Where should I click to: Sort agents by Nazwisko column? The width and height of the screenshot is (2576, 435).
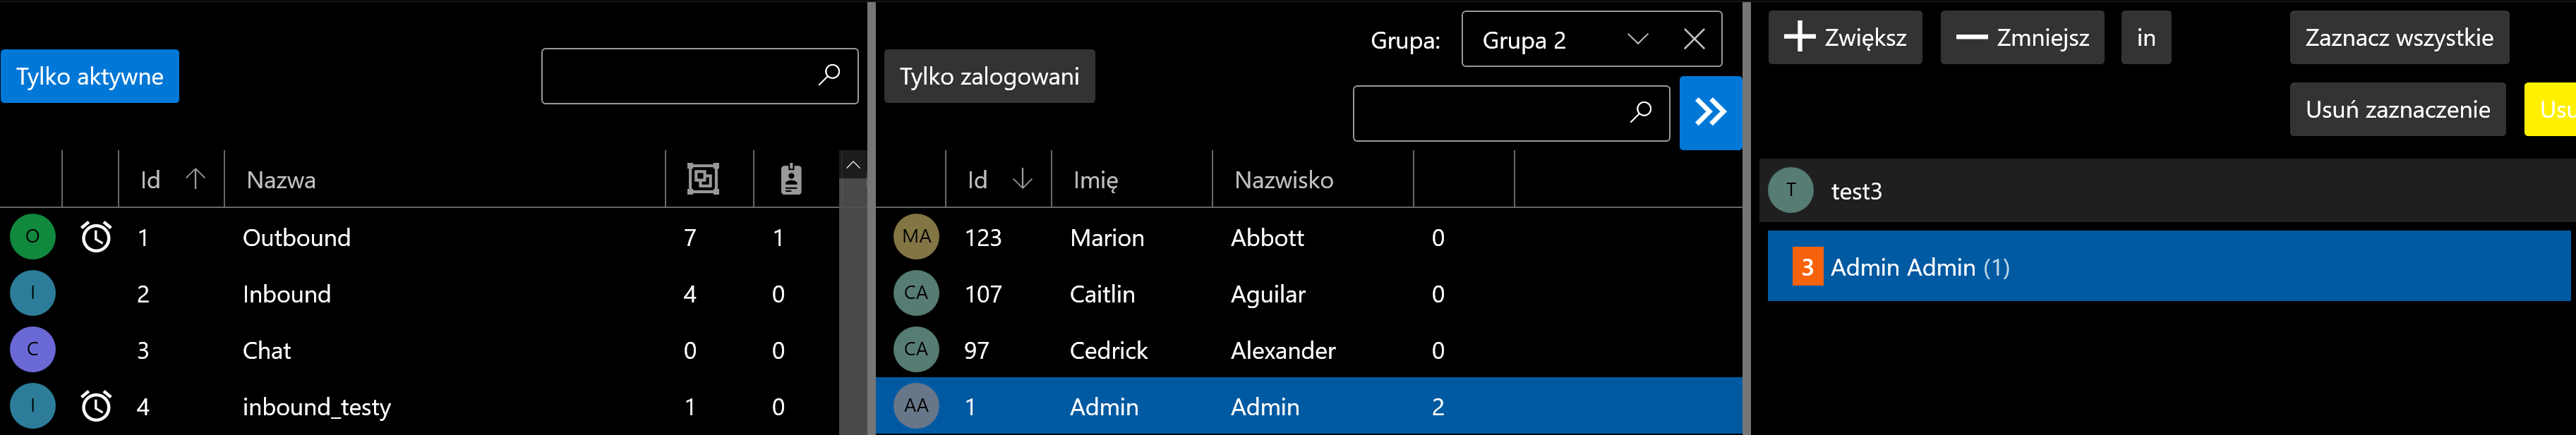tap(1283, 179)
